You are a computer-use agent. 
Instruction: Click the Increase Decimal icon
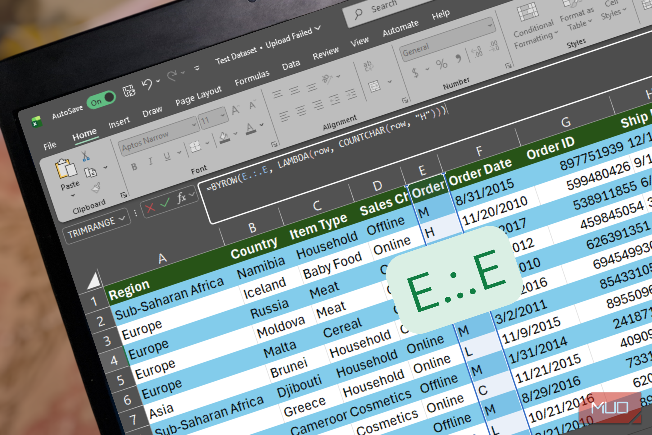pyautogui.click(x=476, y=52)
